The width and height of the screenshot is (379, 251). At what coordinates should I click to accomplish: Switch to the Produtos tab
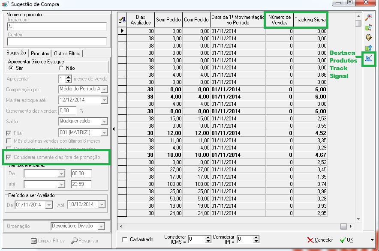click(40, 54)
